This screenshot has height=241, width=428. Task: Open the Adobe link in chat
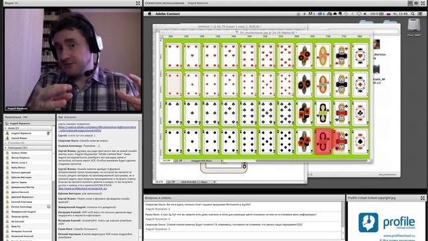pyautogui.click(x=97, y=129)
